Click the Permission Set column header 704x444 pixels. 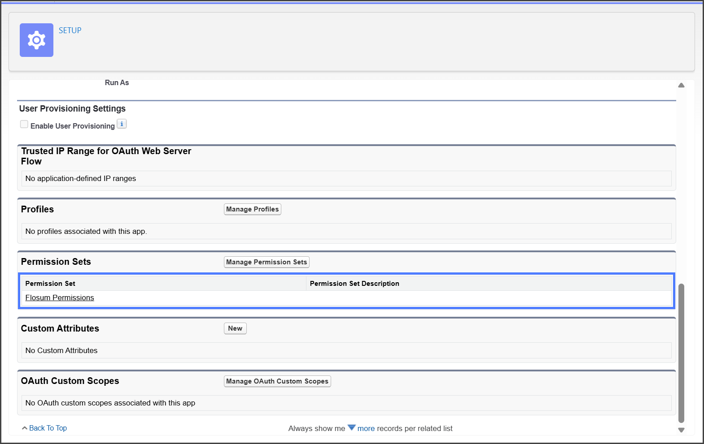click(x=50, y=284)
